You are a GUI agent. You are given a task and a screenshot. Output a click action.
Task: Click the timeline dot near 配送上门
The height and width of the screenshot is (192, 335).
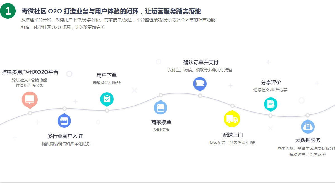[x=232, y=106]
